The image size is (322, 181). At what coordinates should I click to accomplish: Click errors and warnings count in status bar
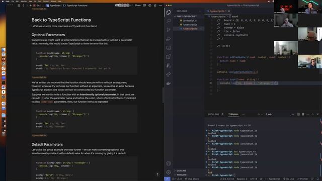coord(177,179)
